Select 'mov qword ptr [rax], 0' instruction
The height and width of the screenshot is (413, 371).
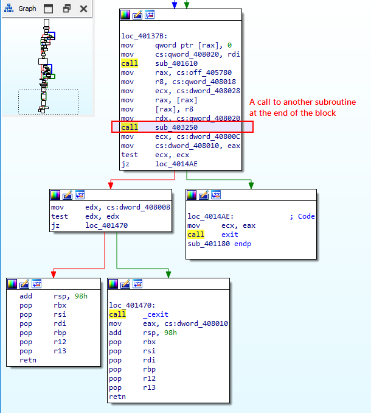(176, 45)
